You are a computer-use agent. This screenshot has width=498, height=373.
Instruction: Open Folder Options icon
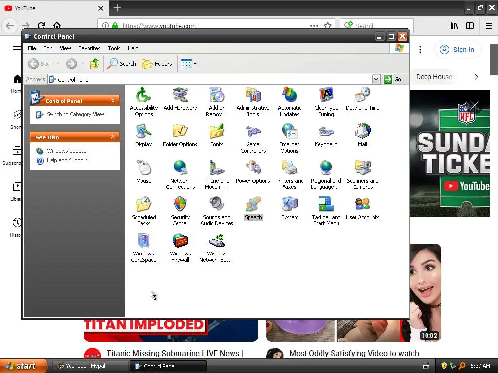click(180, 136)
